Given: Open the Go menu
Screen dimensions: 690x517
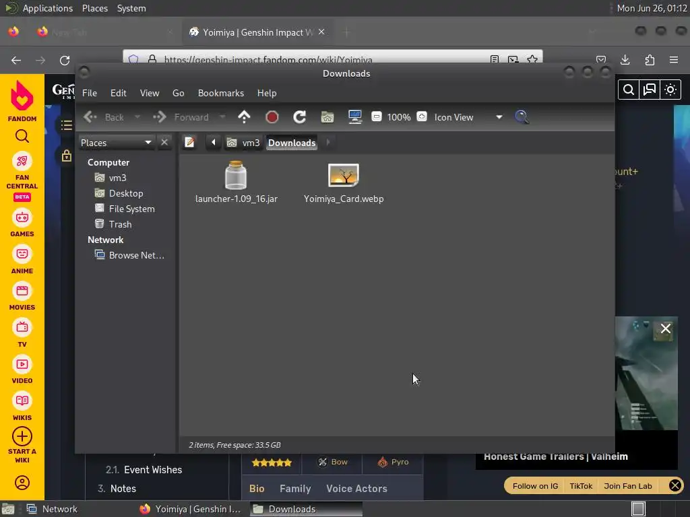Looking at the screenshot, I should coord(178,93).
